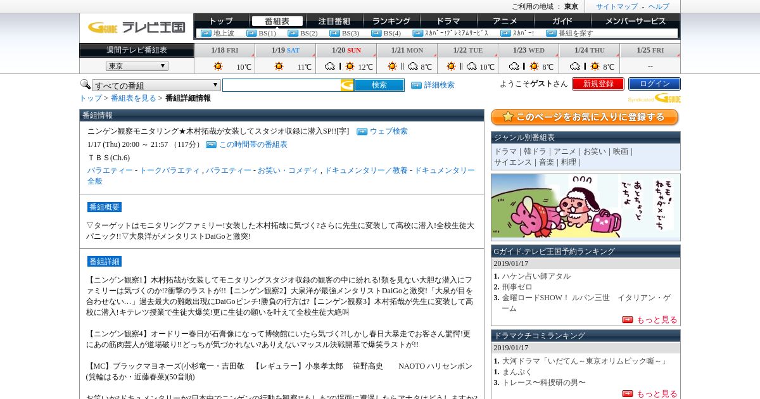This screenshot has width=760, height=399.
Task: Click red arrow icon in 予約ランキング もっと見る
Action: (x=628, y=320)
